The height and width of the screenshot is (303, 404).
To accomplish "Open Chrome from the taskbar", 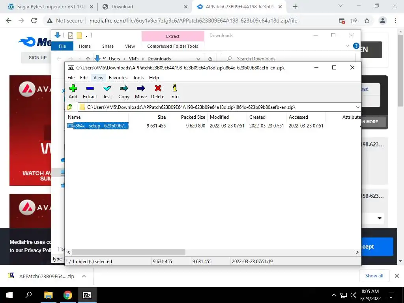I will [68, 295].
